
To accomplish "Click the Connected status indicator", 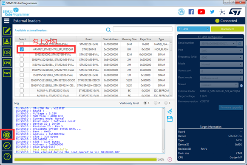I will (226, 21).
